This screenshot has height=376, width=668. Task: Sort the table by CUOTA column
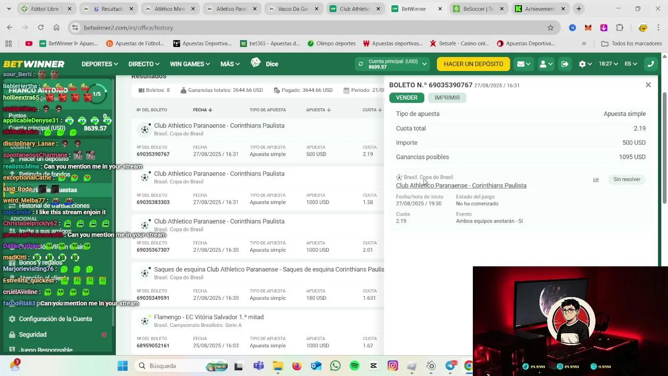coord(373,110)
